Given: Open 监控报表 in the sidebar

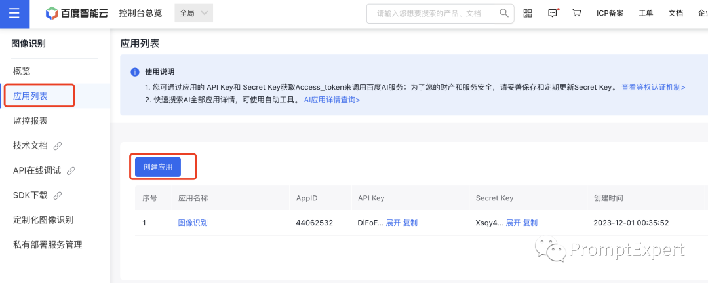Looking at the screenshot, I should pos(30,121).
